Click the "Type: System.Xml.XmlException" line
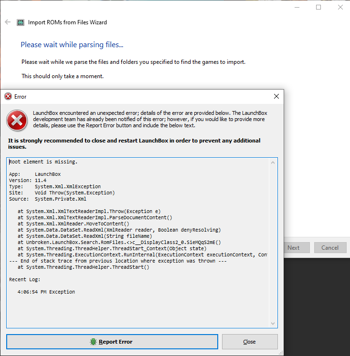 click(x=55, y=186)
